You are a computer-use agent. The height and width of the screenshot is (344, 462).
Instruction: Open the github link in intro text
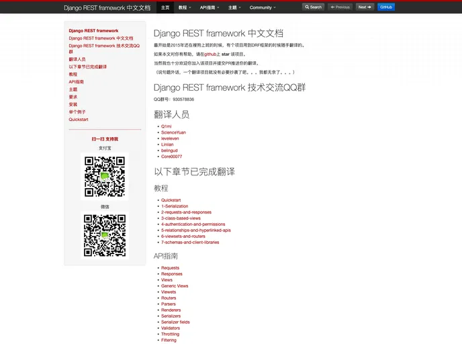coord(210,54)
